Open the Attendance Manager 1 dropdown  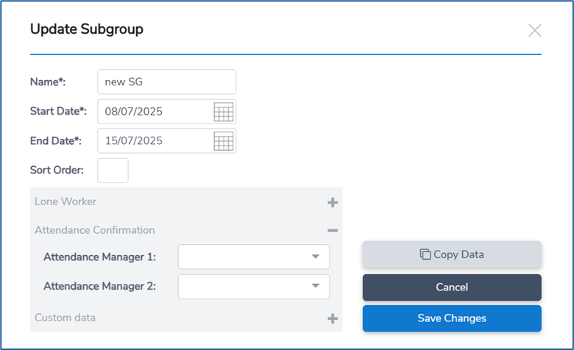coord(254,257)
